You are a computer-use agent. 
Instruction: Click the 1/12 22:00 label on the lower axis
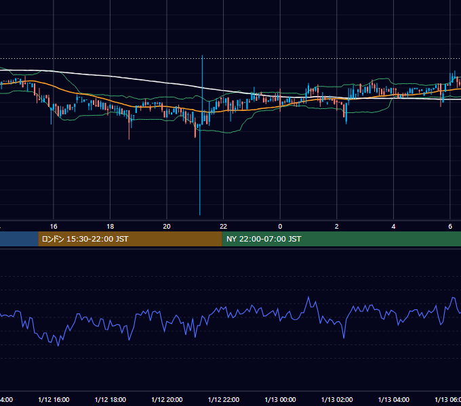coord(224,399)
